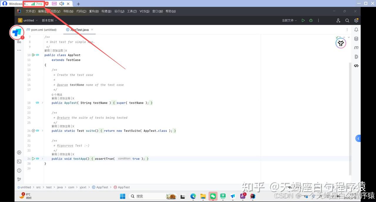Open the Terminal tool window
Image resolution: width=376 pixels, height=202 pixels.
pos(19,161)
